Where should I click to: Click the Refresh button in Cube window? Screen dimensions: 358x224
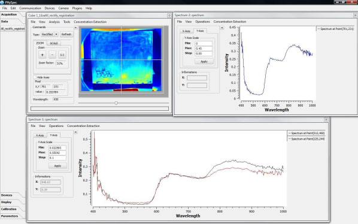pyautogui.click(x=66, y=34)
